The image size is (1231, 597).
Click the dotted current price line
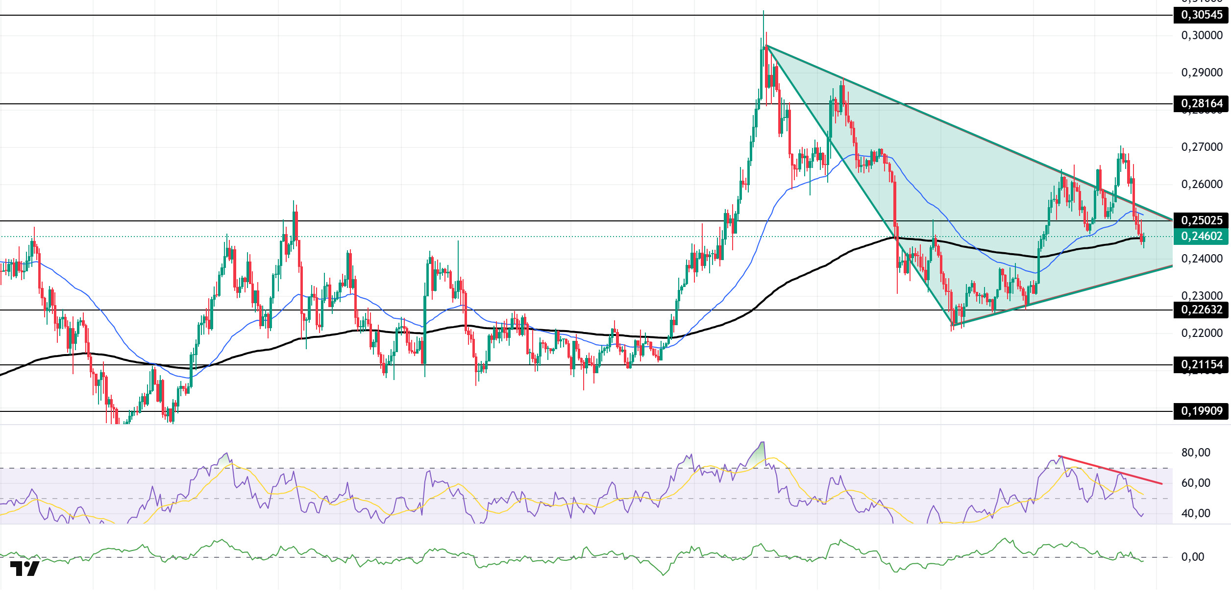tap(490, 237)
